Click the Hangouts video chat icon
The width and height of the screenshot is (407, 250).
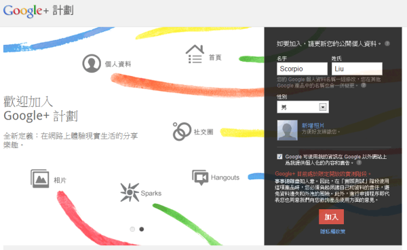(x=200, y=177)
